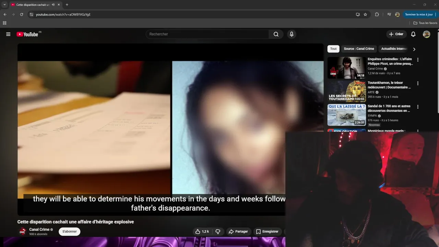The image size is (439, 247).
Task: Open options menu for Mystérieux monde marin video
Action: (x=417, y=131)
